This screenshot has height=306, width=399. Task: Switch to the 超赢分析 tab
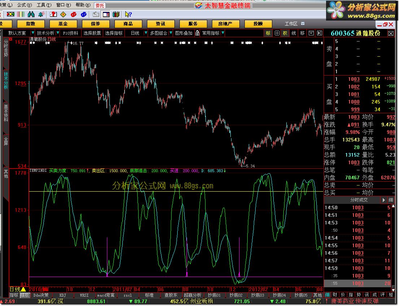192,295
